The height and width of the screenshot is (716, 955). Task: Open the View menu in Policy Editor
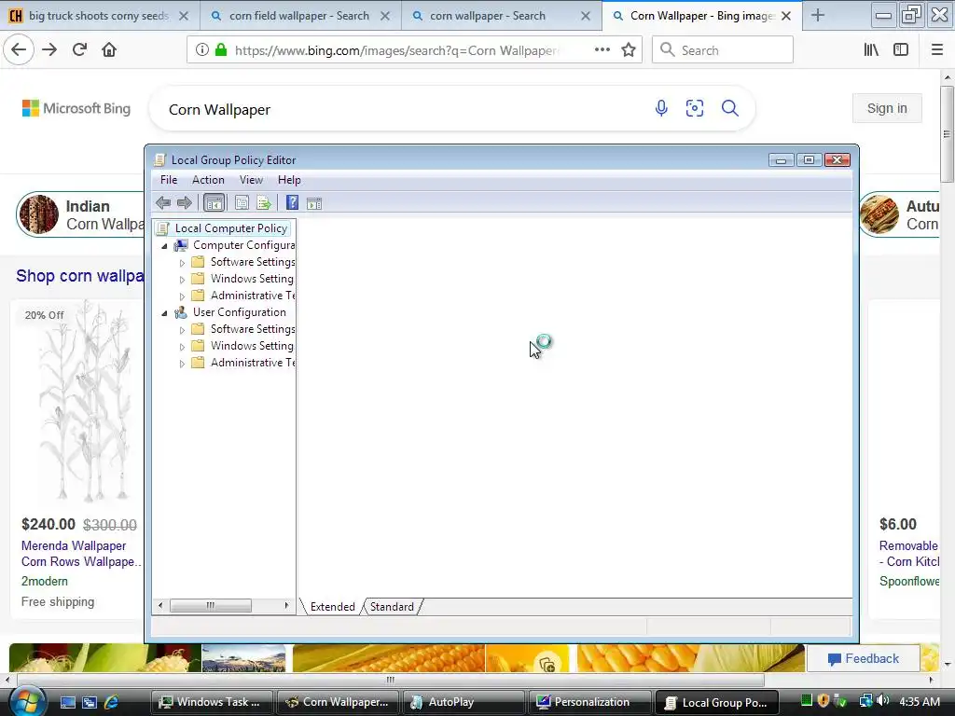click(251, 180)
